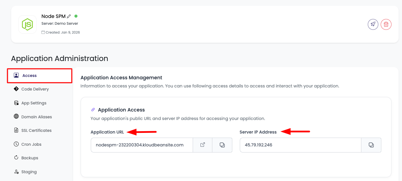Click the Application URL label
This screenshot has width=402, height=181.
click(x=107, y=132)
